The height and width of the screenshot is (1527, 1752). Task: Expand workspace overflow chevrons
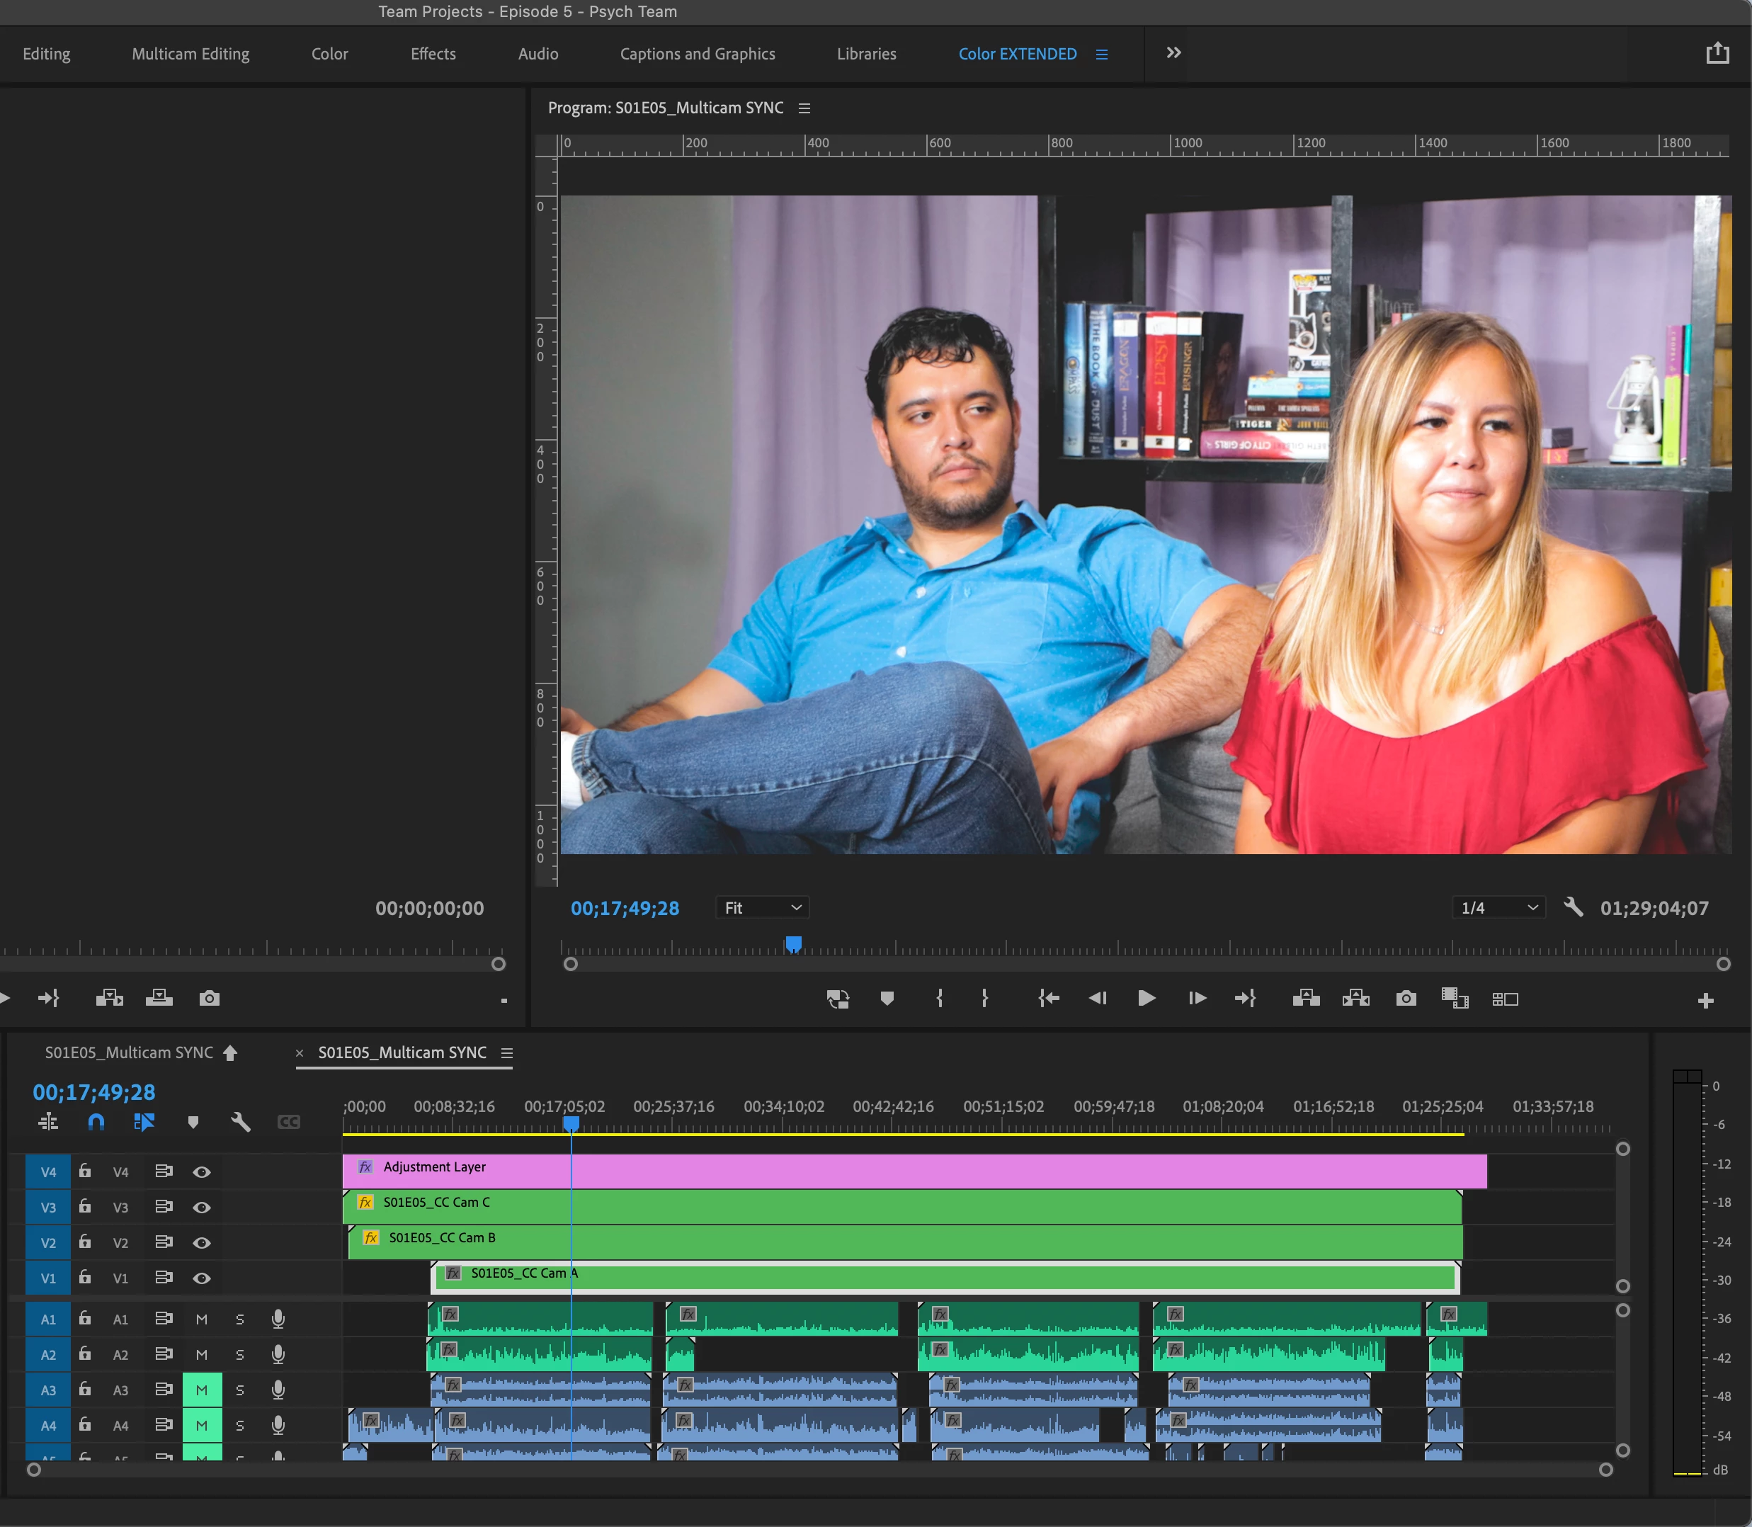pos(1173,53)
